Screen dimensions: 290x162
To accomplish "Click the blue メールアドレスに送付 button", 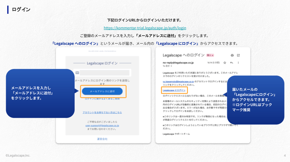I will tap(102, 91).
